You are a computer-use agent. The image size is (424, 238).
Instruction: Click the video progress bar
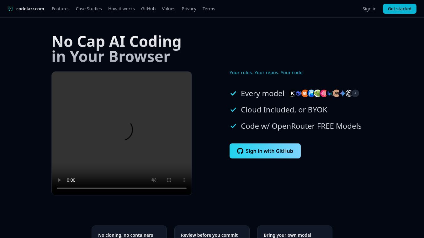[x=122, y=188]
